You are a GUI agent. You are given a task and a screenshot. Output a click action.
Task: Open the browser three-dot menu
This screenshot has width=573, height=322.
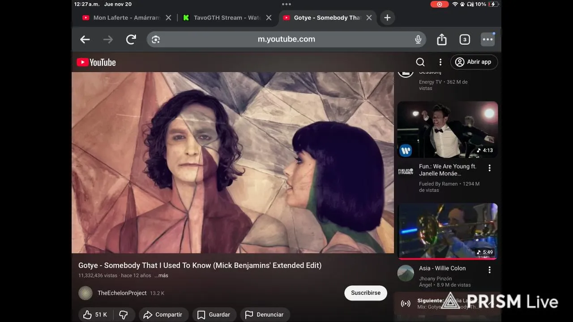tap(487, 39)
